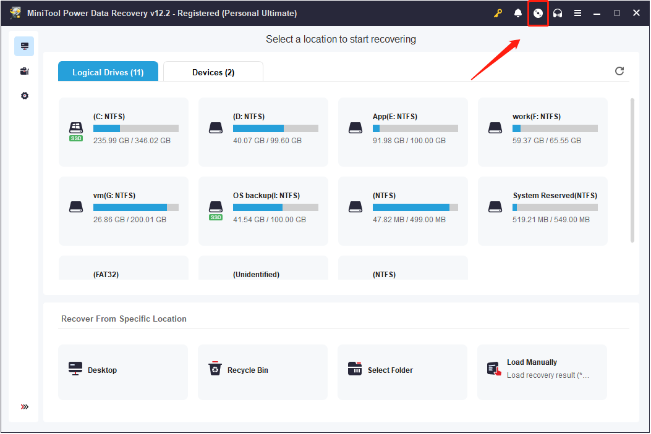Expand the sidebar with the double chevron

point(25,407)
